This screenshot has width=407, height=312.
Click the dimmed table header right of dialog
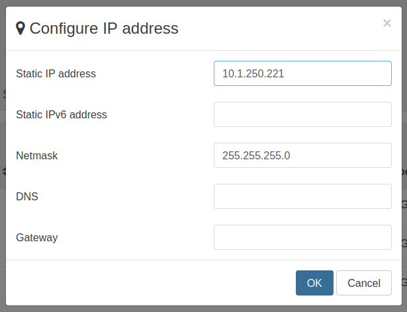point(404,172)
